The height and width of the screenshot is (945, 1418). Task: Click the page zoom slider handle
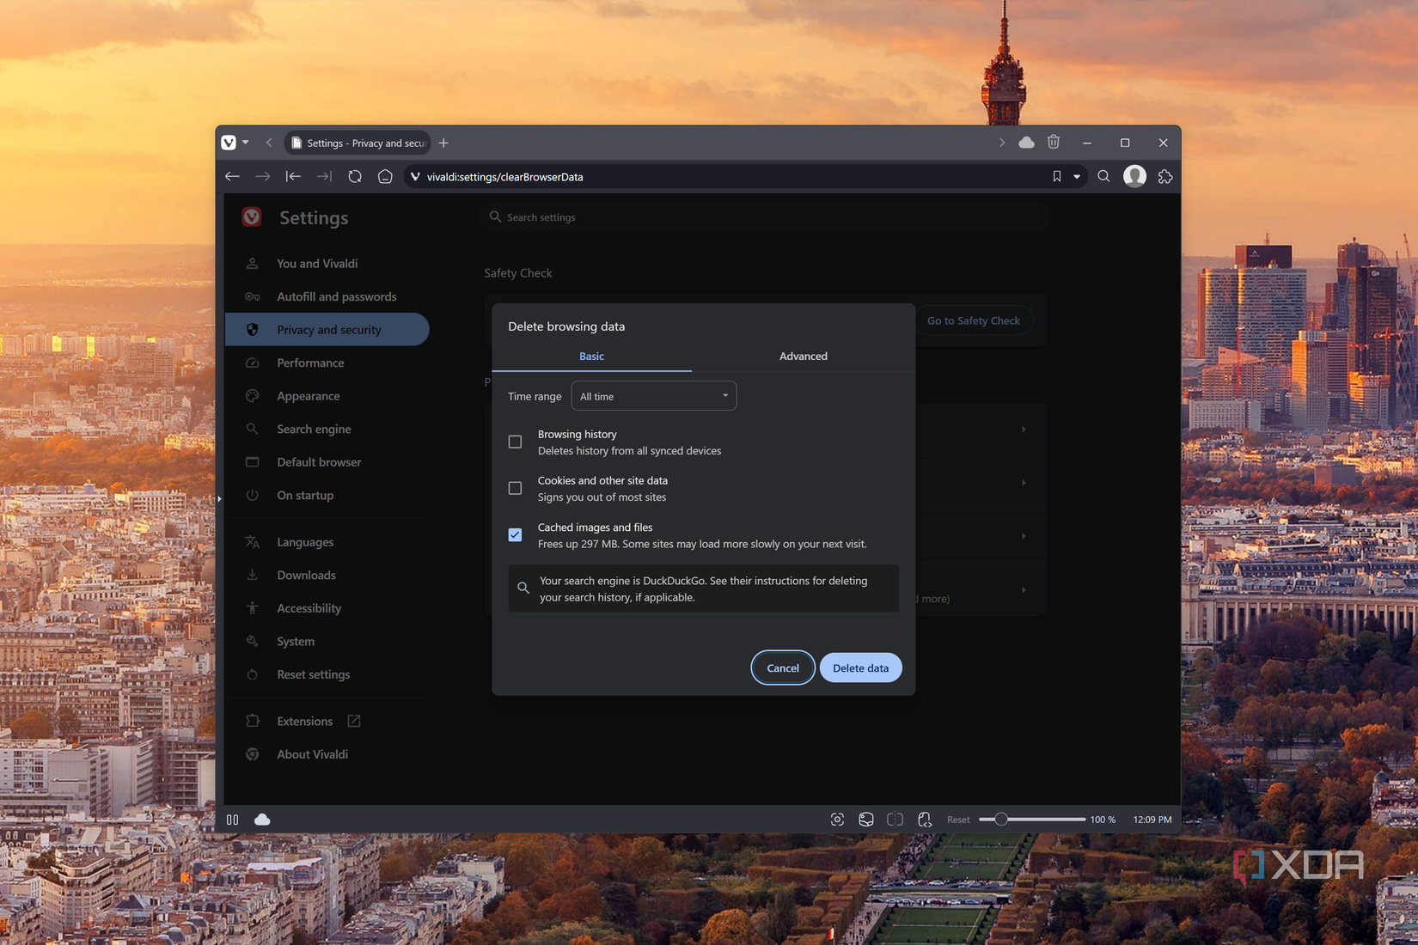point(1000,820)
